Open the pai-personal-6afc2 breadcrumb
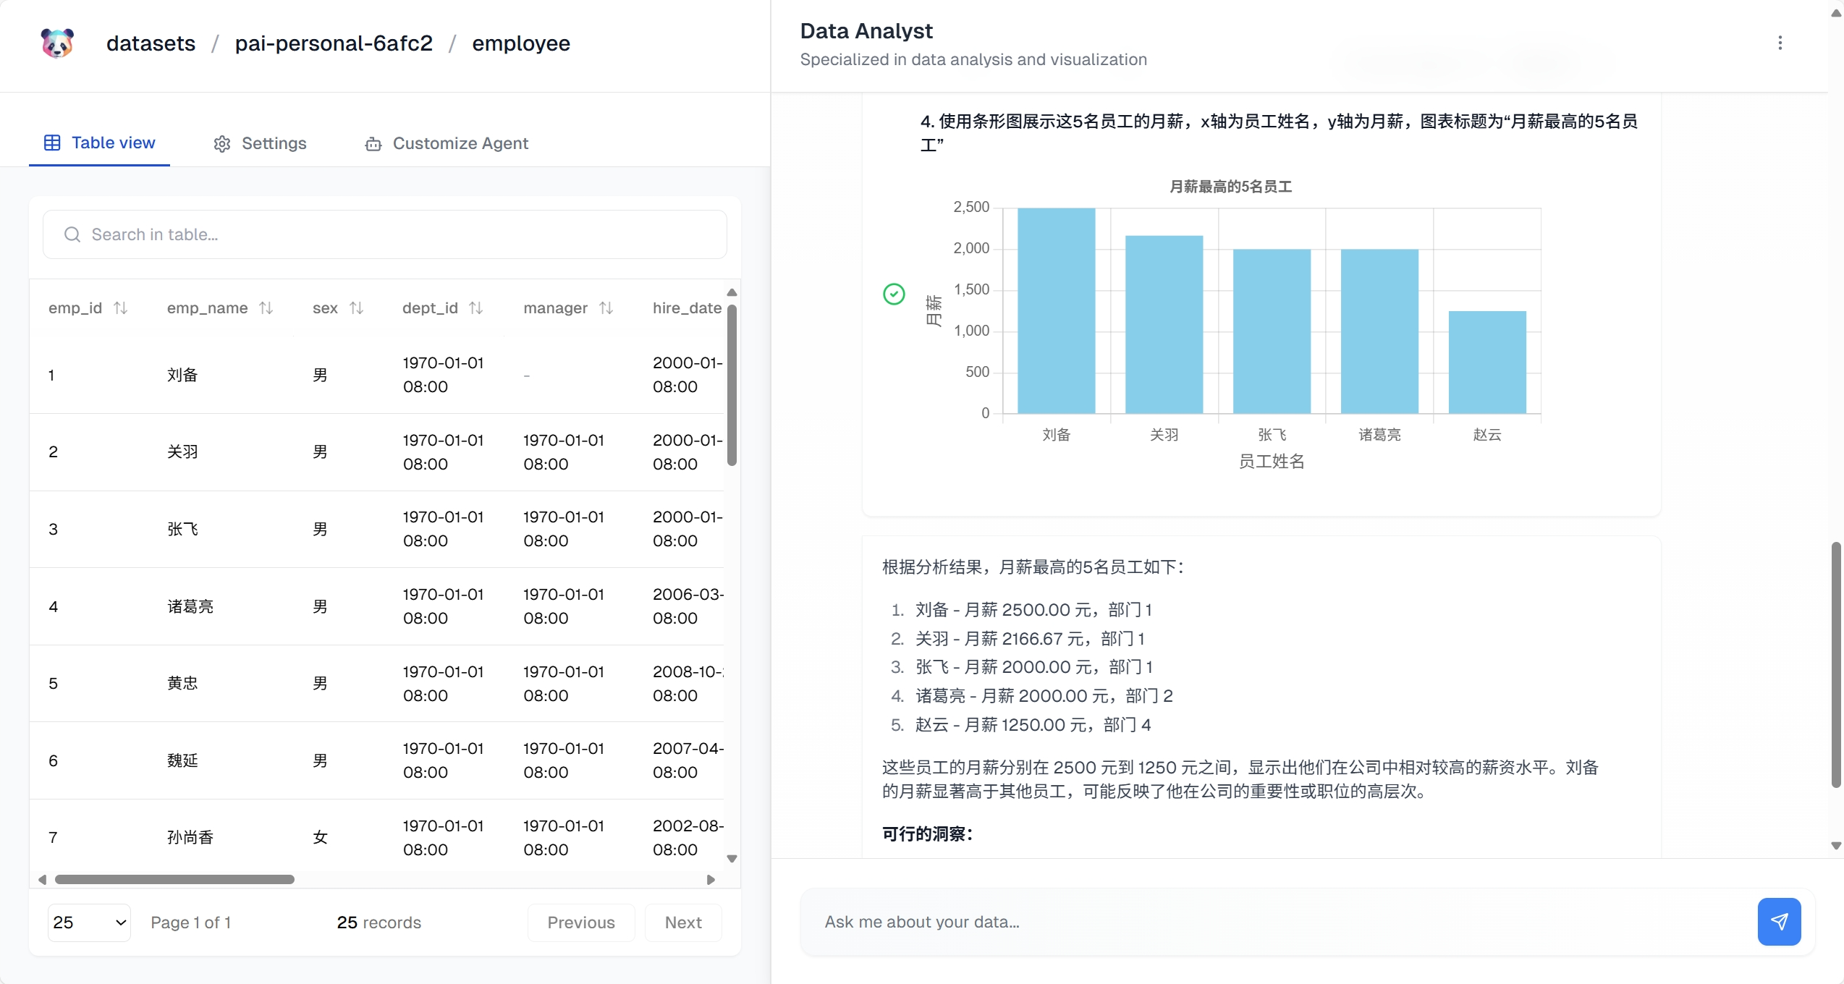Screen dimensions: 1844x984 [334, 43]
